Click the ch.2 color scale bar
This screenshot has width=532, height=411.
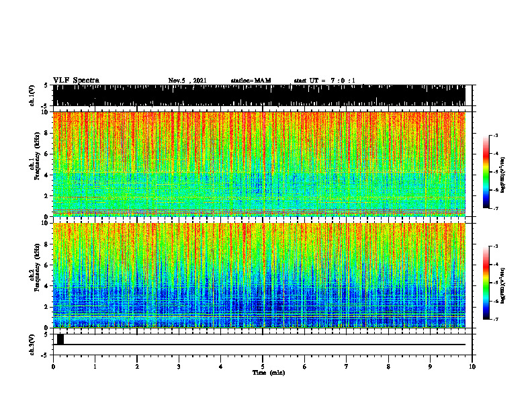click(486, 283)
